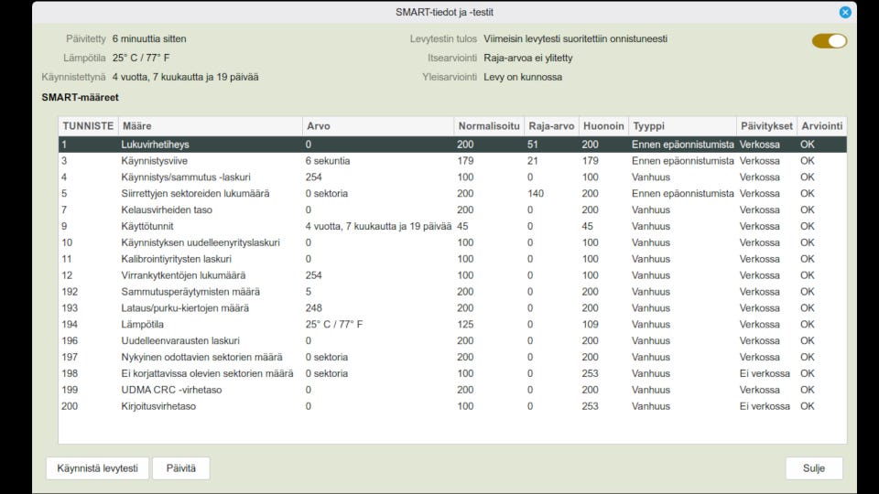879x494 pixels.
Task: Select the Käyttötunnit attribute row
Action: (x=452, y=226)
